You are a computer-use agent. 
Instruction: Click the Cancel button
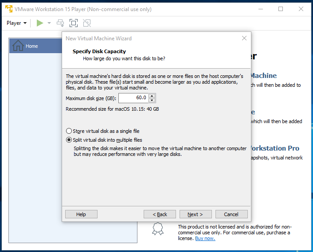click(231, 214)
